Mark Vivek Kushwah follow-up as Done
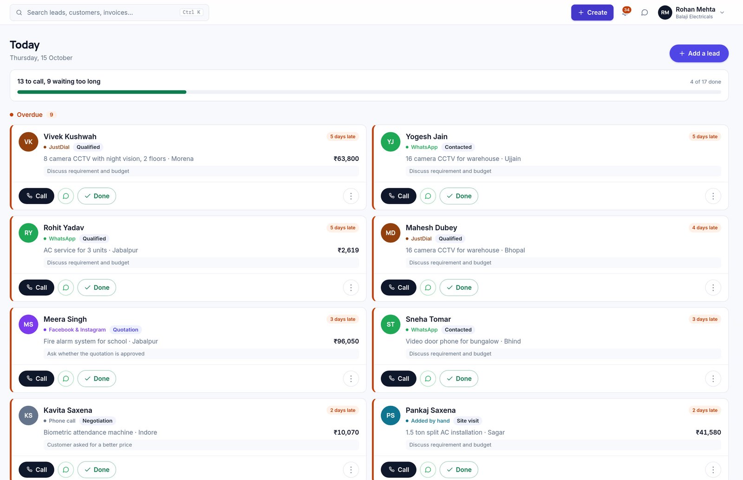This screenshot has height=480, width=743. pyautogui.click(x=97, y=196)
